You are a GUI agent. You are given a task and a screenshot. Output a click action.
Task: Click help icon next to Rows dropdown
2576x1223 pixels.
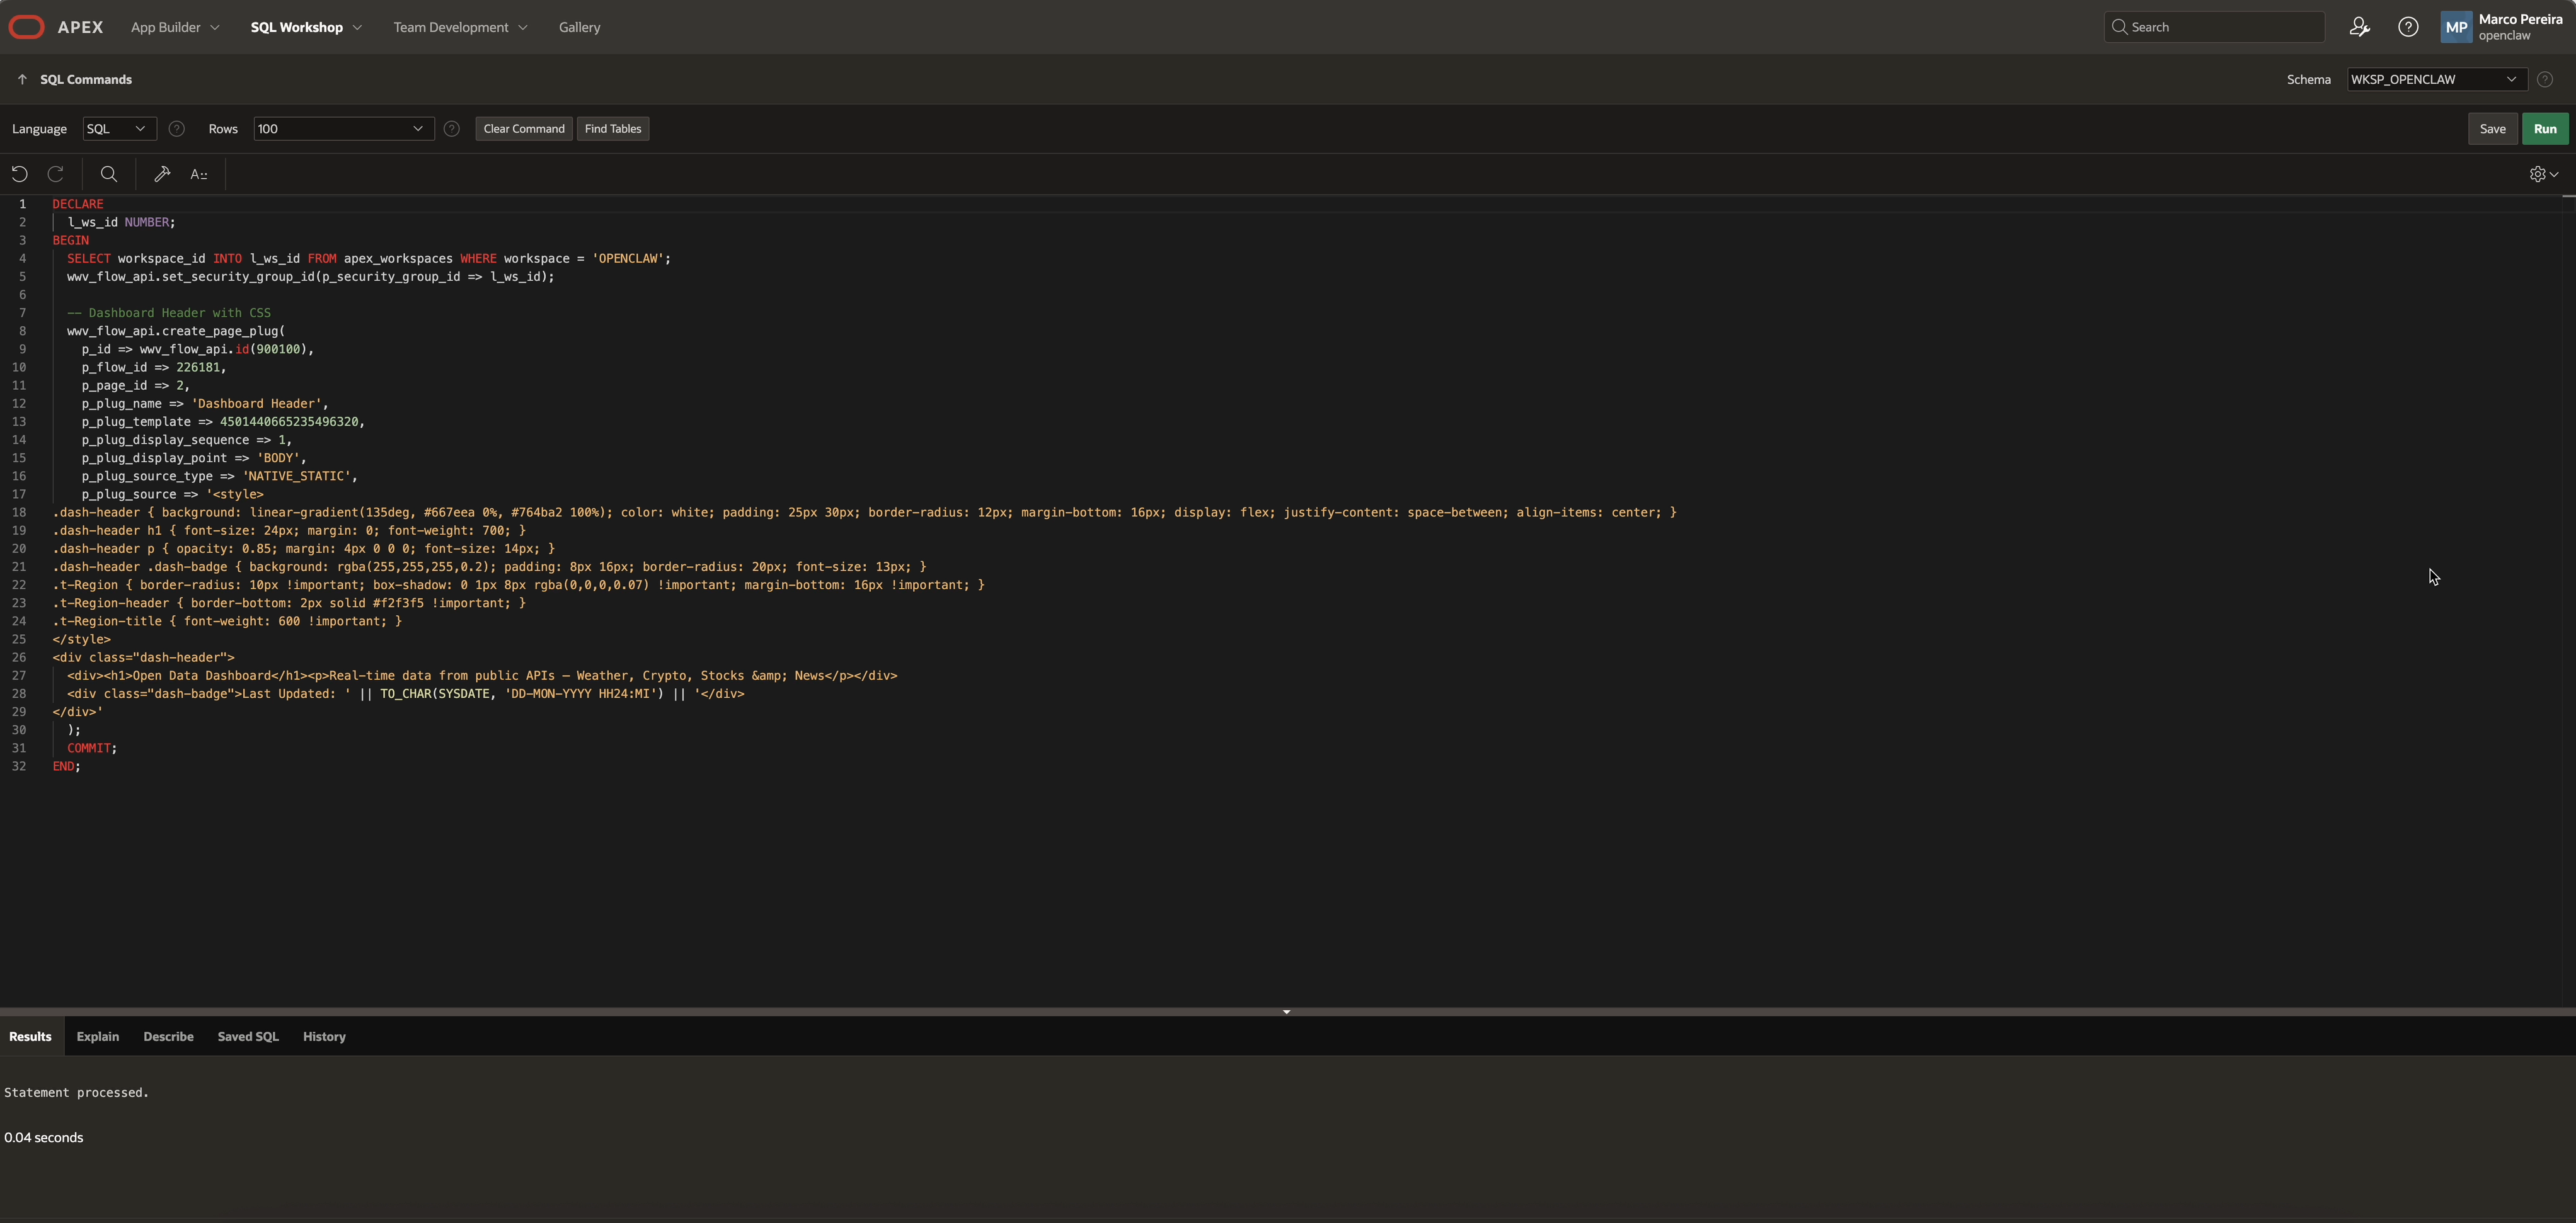(x=452, y=129)
